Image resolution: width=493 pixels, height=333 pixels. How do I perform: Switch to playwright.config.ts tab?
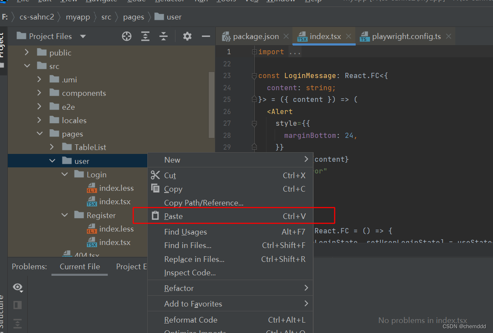[x=406, y=36]
